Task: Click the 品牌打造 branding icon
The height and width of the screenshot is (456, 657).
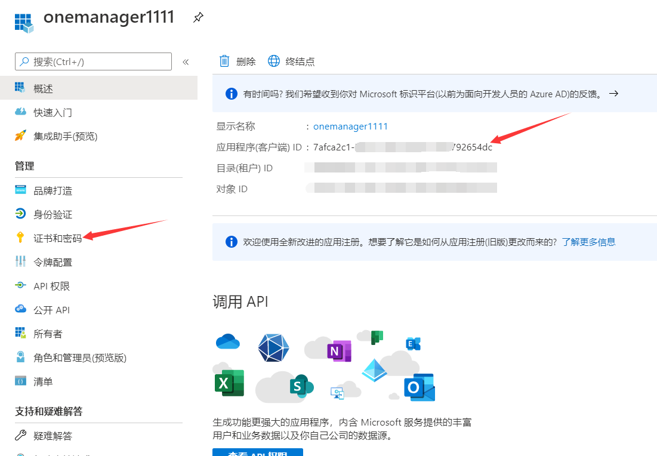Action: (x=21, y=190)
